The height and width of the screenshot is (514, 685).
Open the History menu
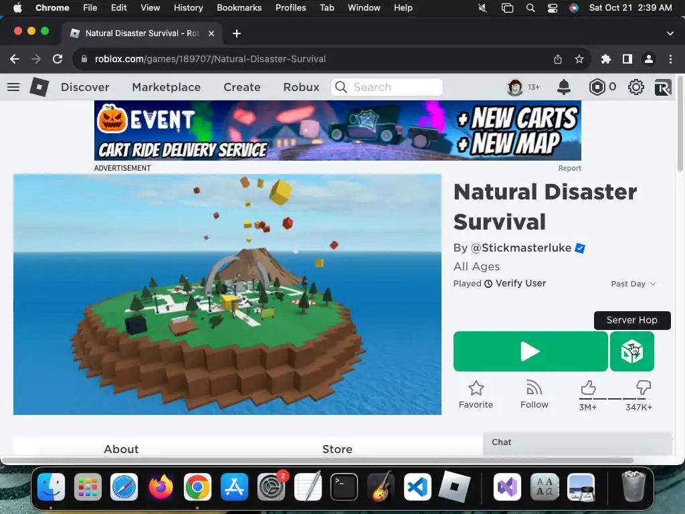(x=188, y=8)
